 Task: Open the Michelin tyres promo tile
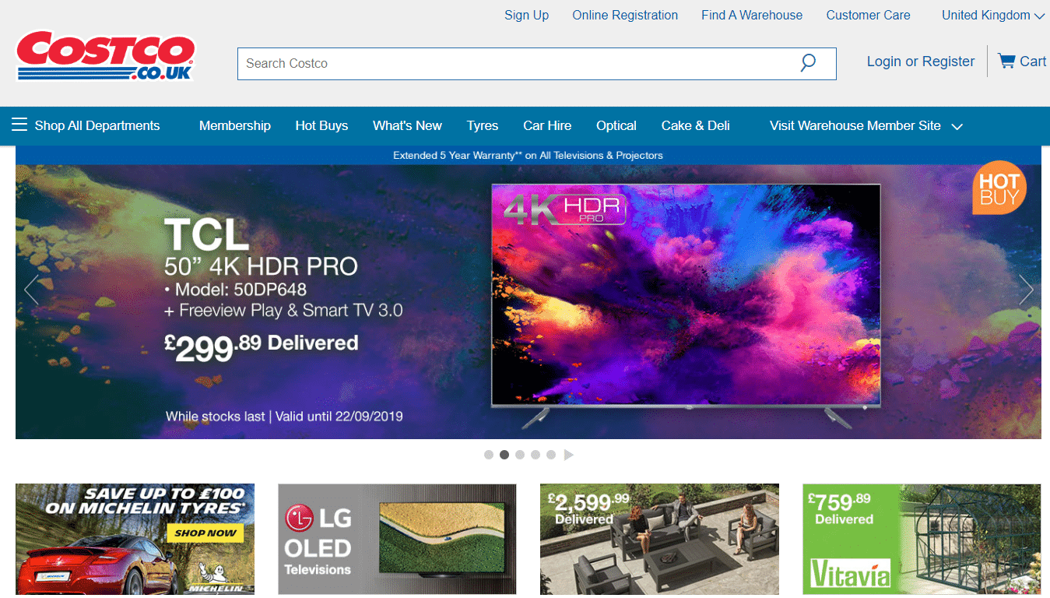(x=135, y=539)
